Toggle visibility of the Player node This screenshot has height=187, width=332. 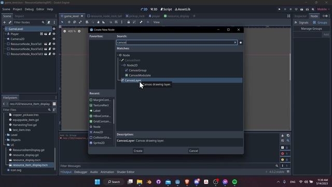pos(54,34)
